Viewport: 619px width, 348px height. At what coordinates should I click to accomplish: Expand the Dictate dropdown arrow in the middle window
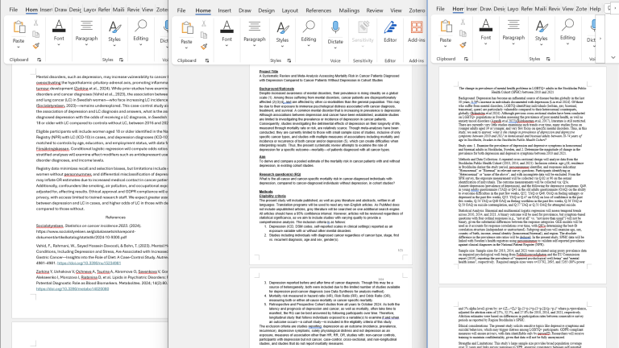(335, 48)
